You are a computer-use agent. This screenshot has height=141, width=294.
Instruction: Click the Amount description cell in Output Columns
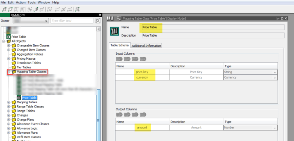[x=196, y=127]
